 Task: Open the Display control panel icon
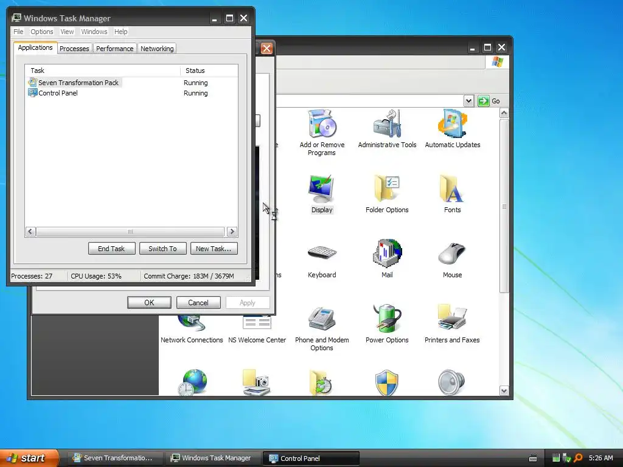coord(321,189)
